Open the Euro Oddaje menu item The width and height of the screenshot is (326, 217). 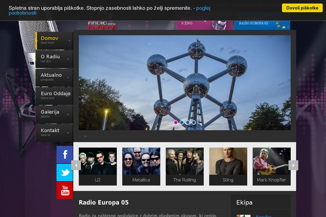tap(54, 95)
